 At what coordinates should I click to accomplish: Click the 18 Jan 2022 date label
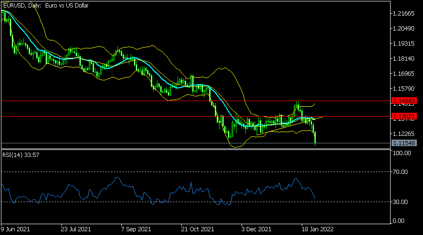pyautogui.click(x=318, y=229)
